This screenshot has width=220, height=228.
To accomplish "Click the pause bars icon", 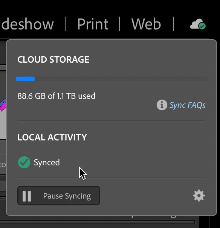I will tap(27, 196).
